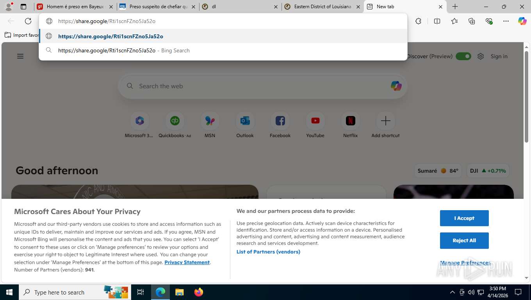Close the New tab tab
The width and height of the screenshot is (531, 300).
pyautogui.click(x=440, y=7)
